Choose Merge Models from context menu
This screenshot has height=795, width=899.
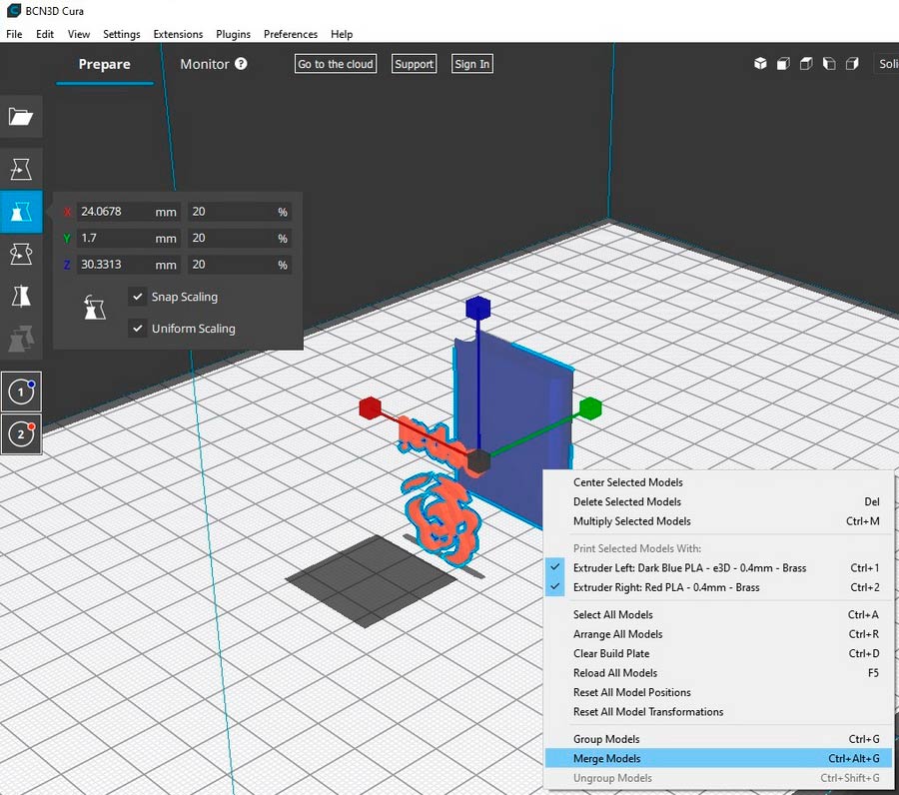coord(607,759)
